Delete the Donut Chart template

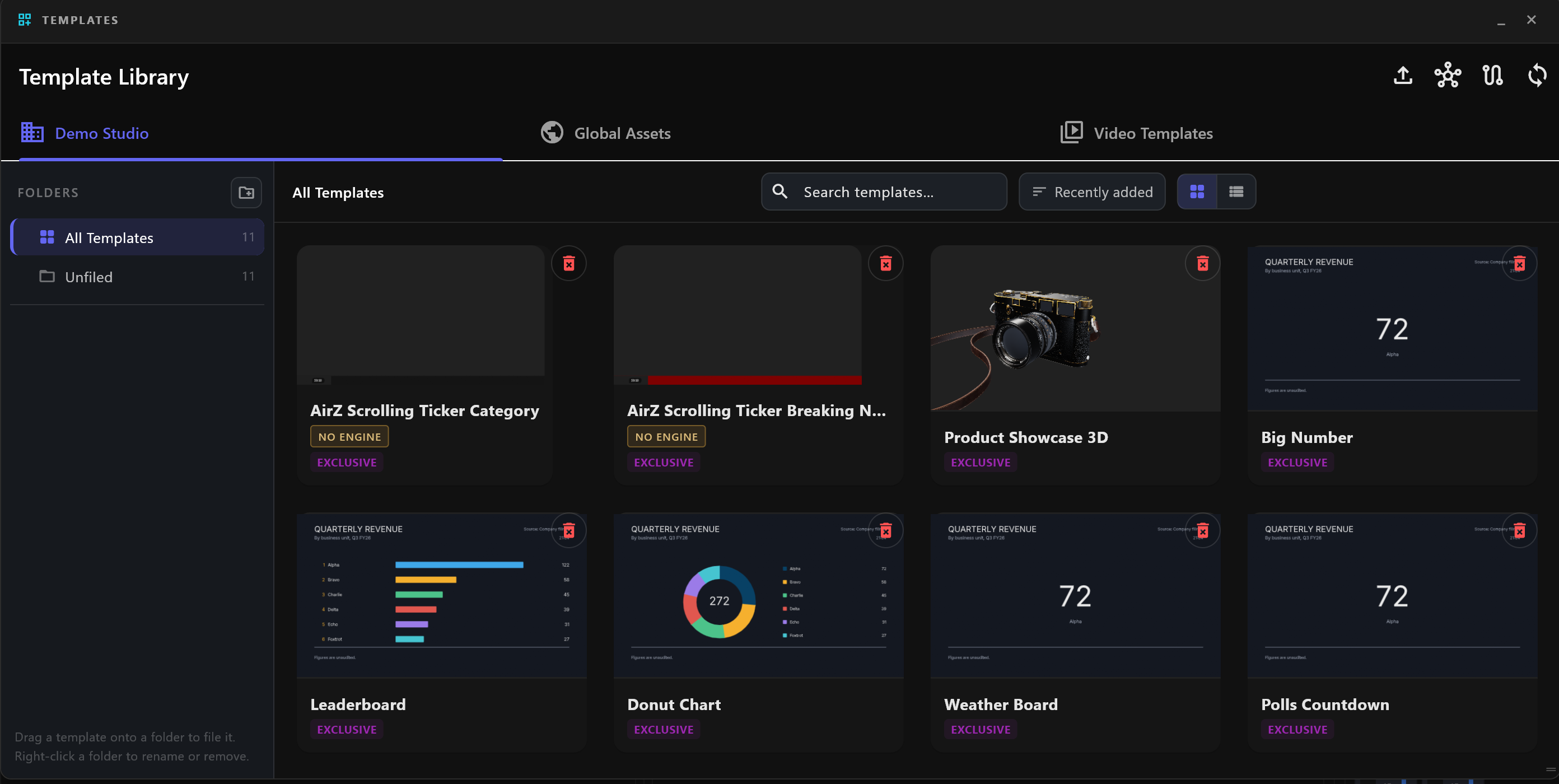[x=885, y=531]
